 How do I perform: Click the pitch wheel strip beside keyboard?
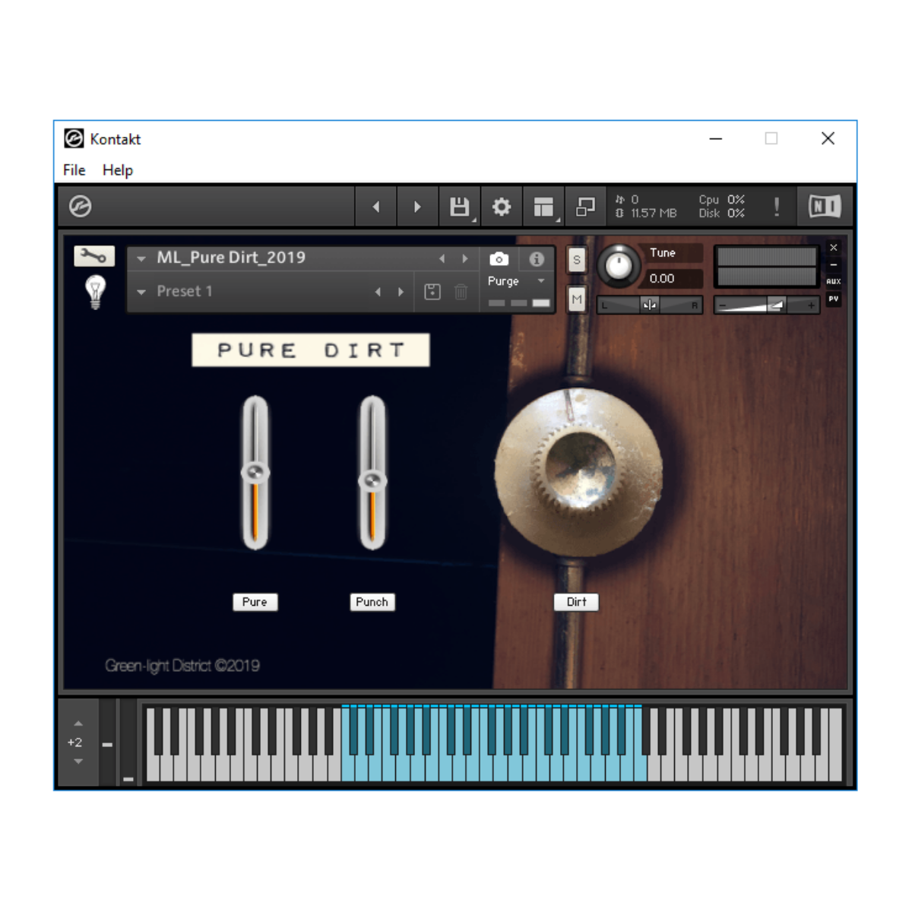point(107,742)
